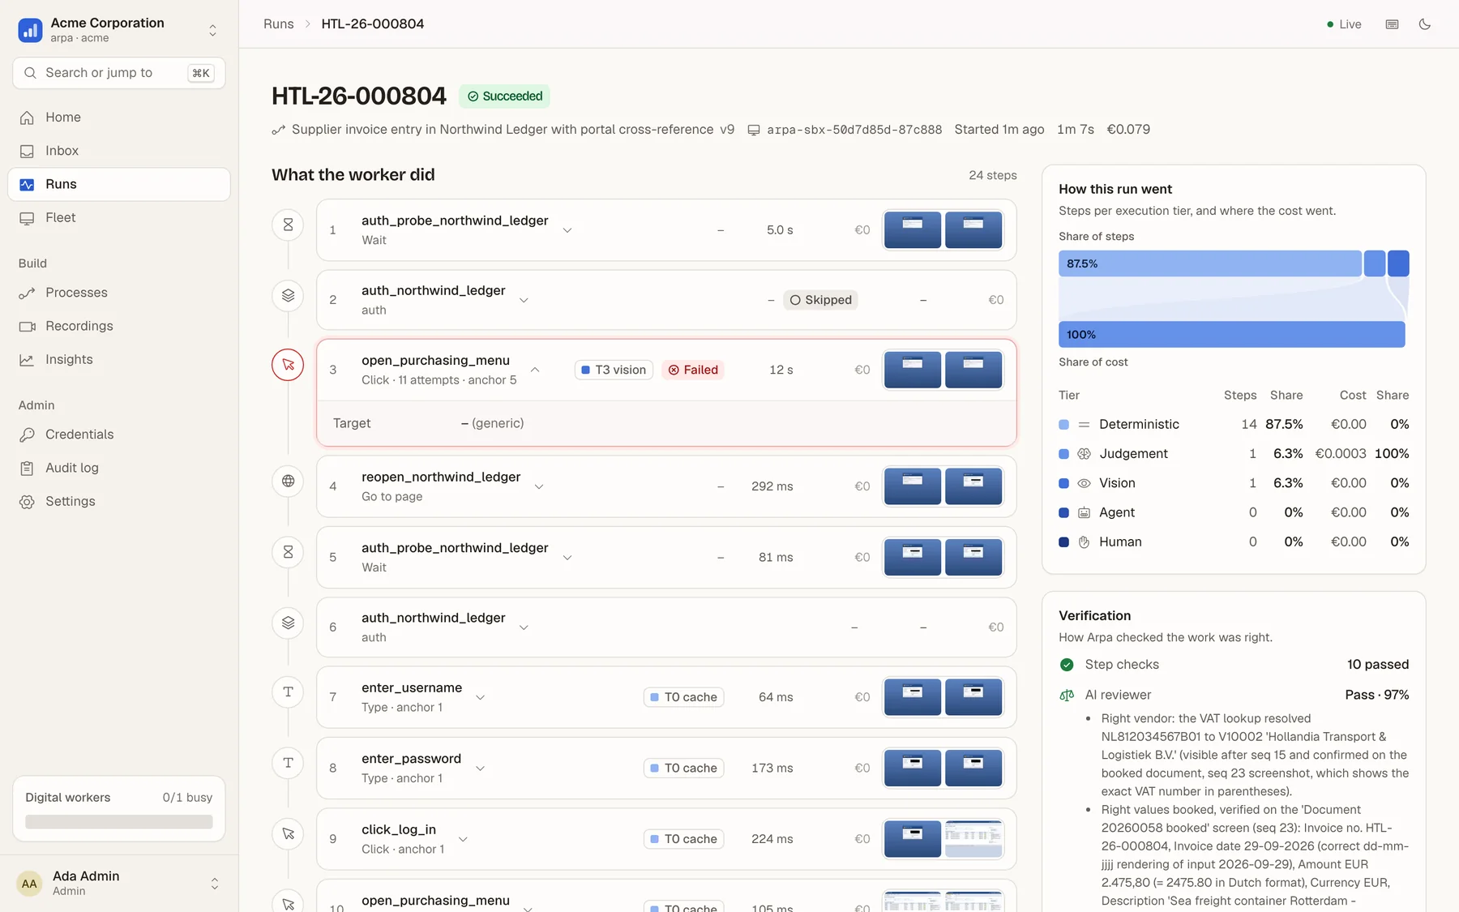Open Recordings from the sidebar
The image size is (1459, 912).
119,326
